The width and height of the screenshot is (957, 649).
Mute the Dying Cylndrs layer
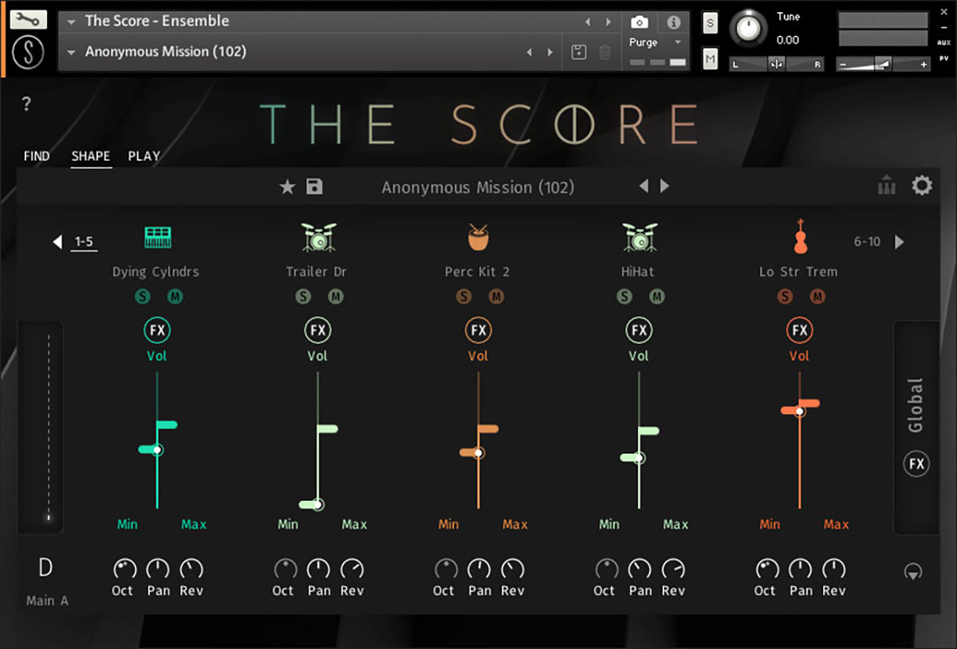coord(175,297)
